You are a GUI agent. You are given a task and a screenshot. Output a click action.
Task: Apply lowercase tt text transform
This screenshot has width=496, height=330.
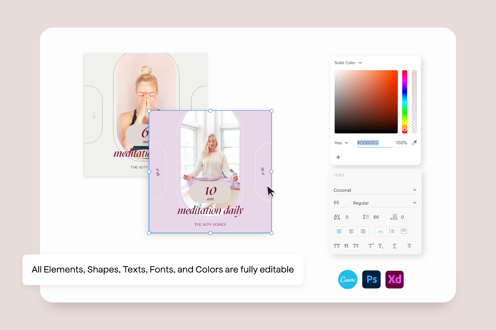[346, 246]
